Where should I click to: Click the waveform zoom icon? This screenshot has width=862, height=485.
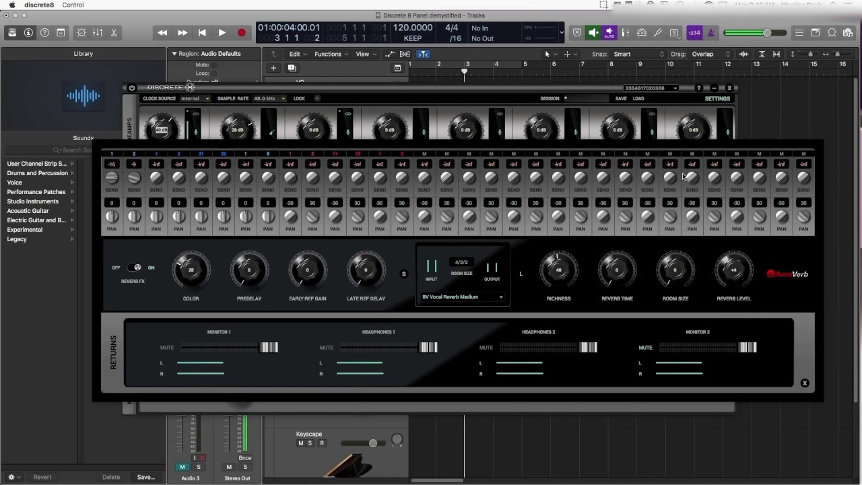point(743,54)
